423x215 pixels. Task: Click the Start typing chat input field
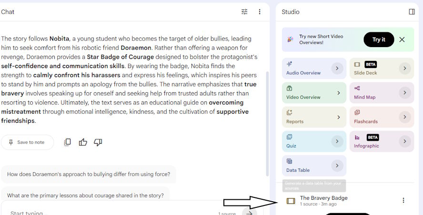pyautogui.click(x=113, y=213)
